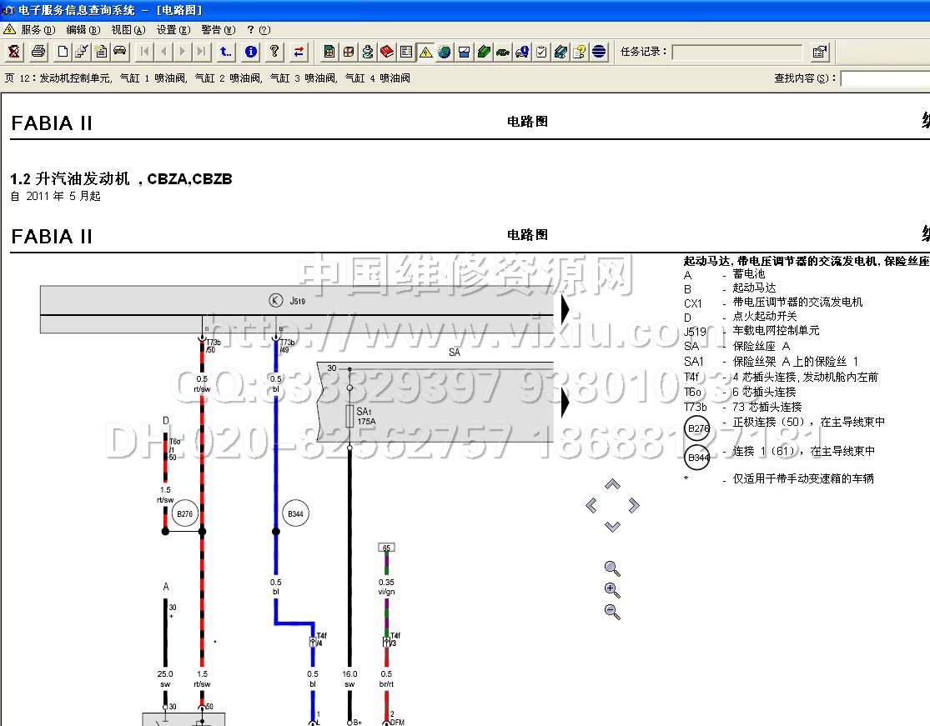Pan the diagram up with the arrow
This screenshot has width=930, height=726.
point(612,484)
